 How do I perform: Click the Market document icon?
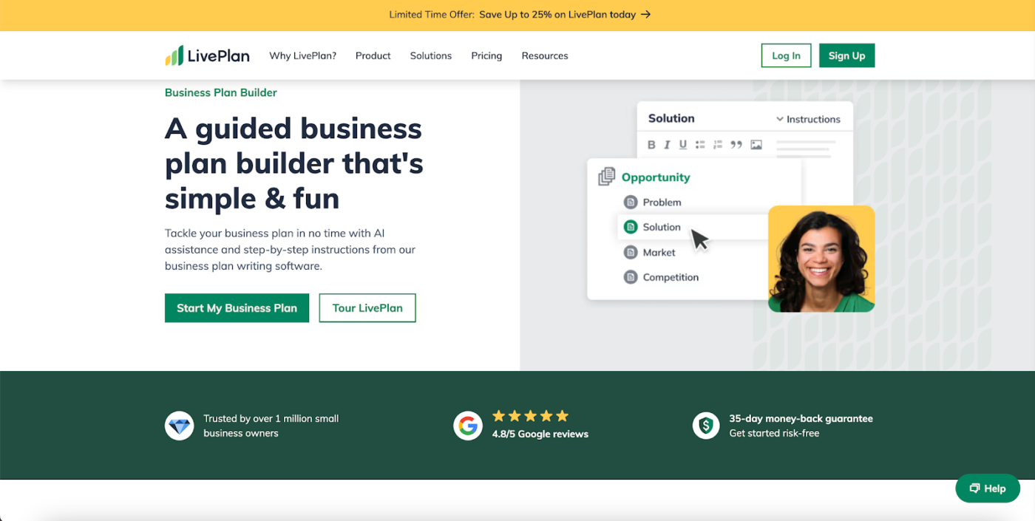pos(631,252)
